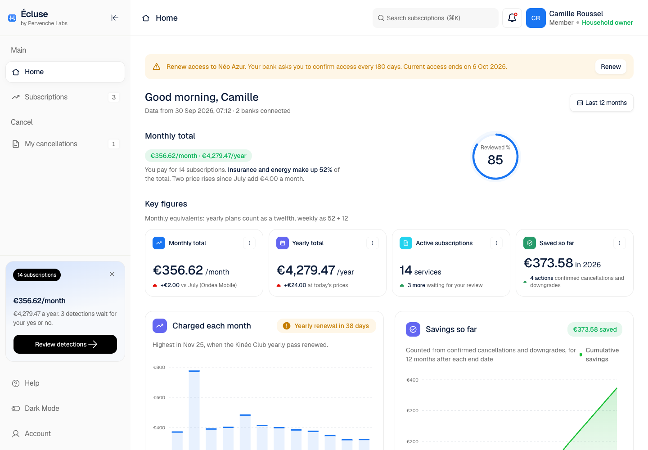
Task: Open Active subscriptions card options menu
Action: point(496,243)
